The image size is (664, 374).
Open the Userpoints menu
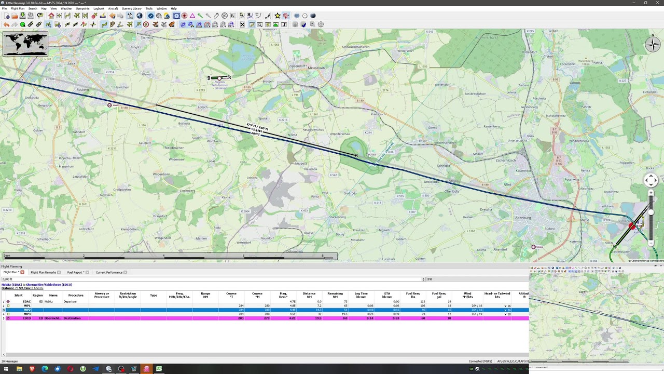coord(82,8)
